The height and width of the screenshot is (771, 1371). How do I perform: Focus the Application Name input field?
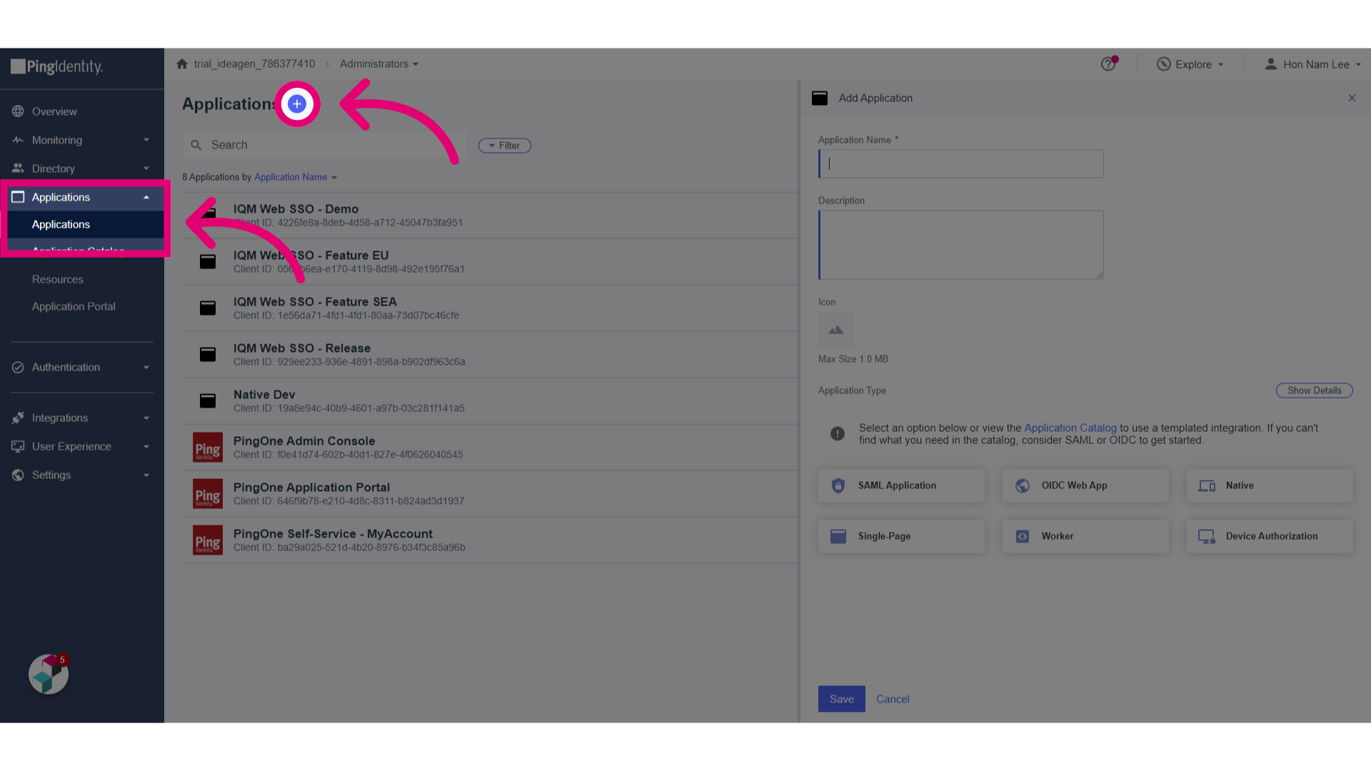point(961,163)
